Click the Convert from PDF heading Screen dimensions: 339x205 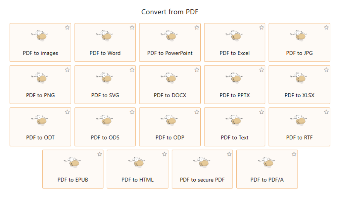coord(170,12)
